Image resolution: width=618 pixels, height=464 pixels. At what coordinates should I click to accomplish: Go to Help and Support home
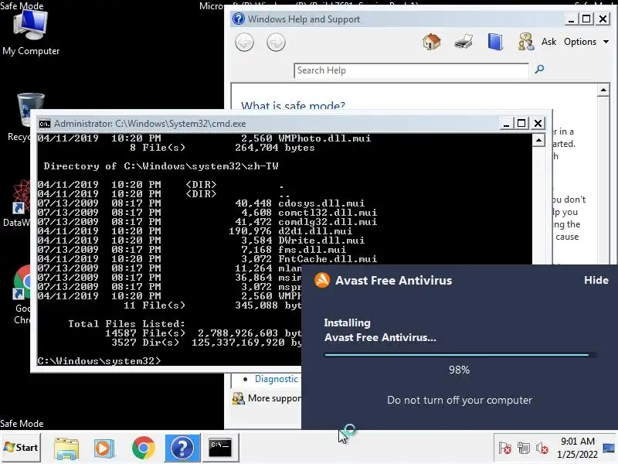point(432,42)
